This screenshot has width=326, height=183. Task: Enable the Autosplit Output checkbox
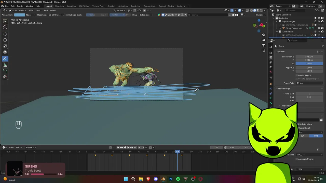(x=297, y=159)
